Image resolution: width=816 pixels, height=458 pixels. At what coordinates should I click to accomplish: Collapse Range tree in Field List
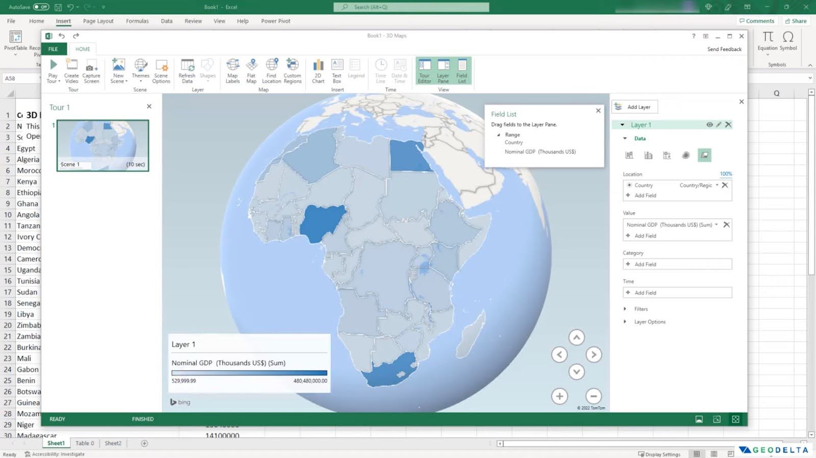[498, 135]
